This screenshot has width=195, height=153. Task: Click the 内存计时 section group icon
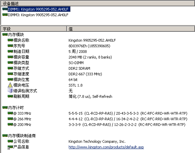click(x=5, y=107)
